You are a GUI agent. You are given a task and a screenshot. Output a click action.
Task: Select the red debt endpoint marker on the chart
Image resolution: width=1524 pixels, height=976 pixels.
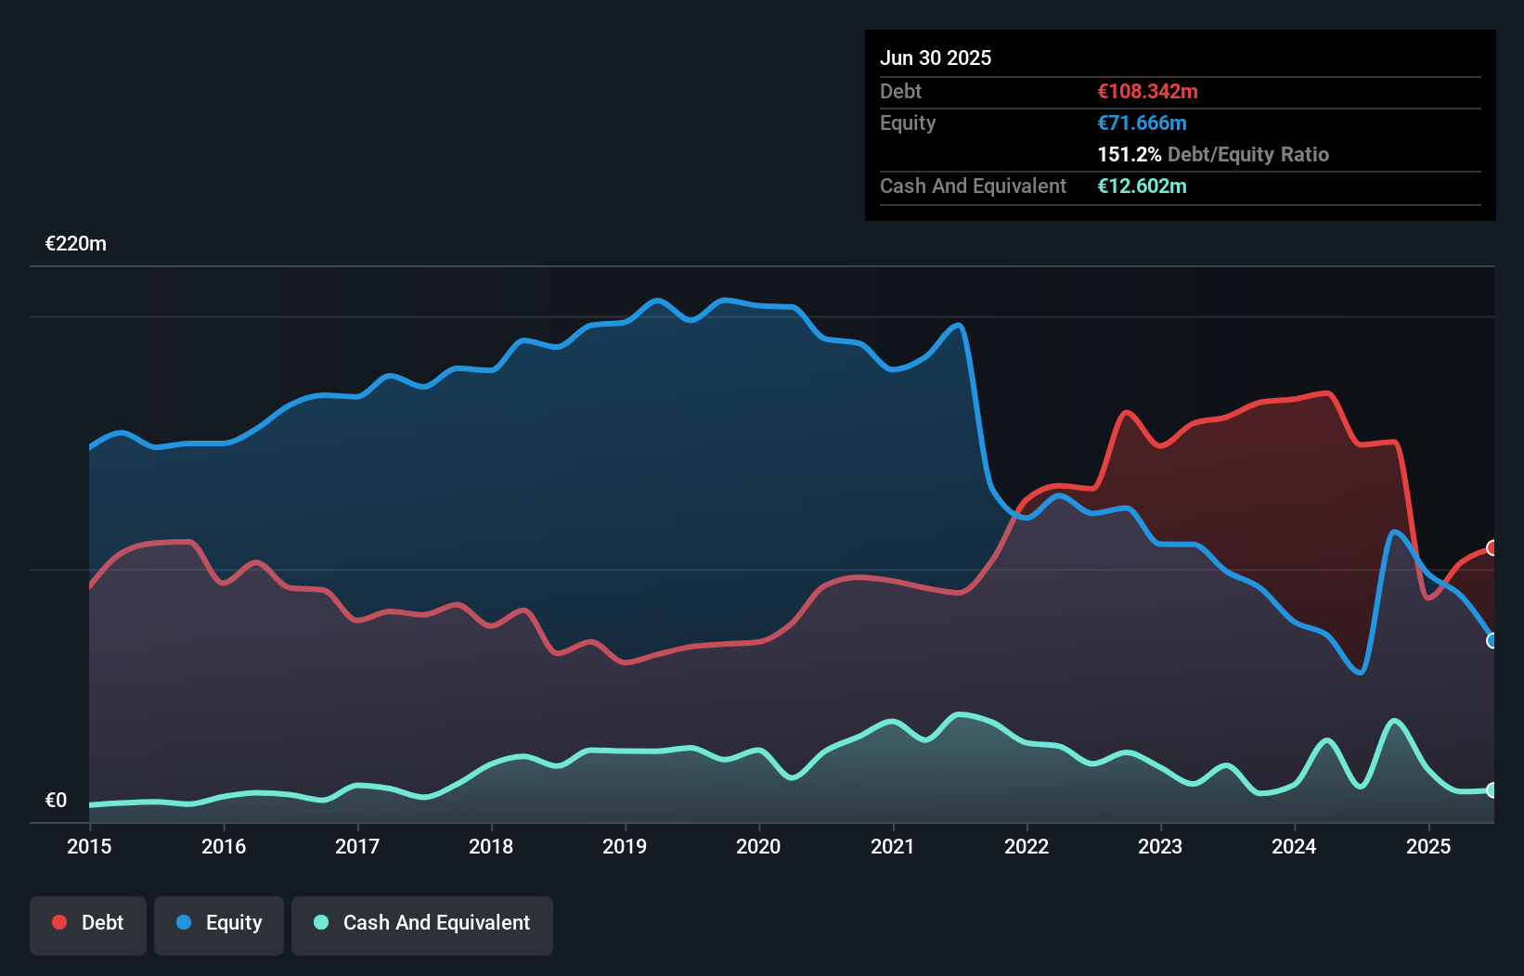tap(1492, 547)
